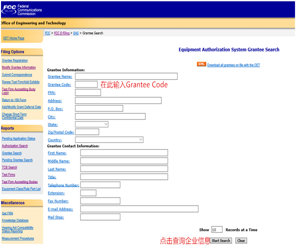Click FCC breadcrumb link
The image size is (296, 251).
tap(48, 33)
